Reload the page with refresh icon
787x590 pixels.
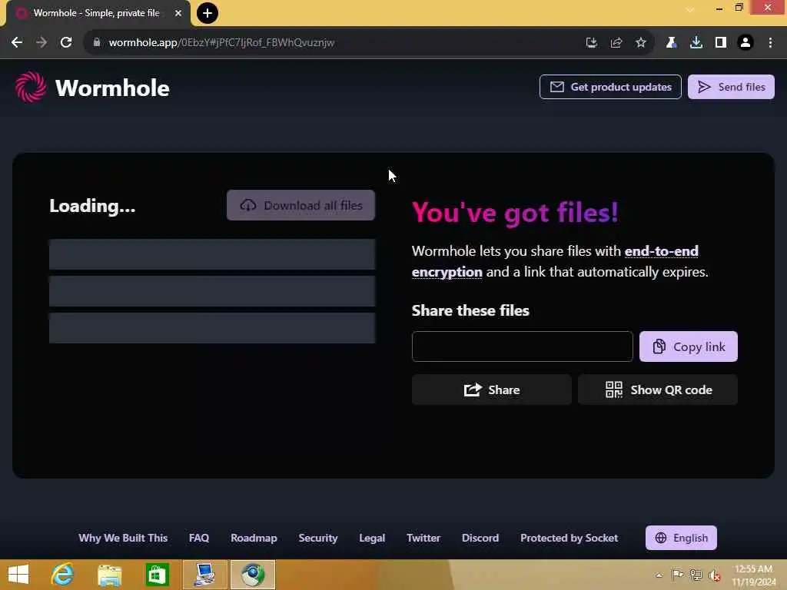point(66,43)
